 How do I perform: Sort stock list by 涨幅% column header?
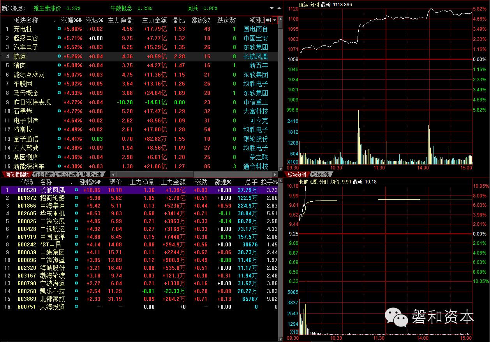coord(90,182)
